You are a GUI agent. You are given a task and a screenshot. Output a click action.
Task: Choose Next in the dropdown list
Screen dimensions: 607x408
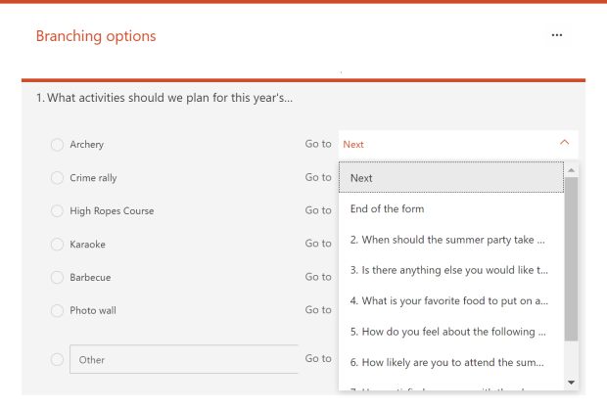click(450, 178)
